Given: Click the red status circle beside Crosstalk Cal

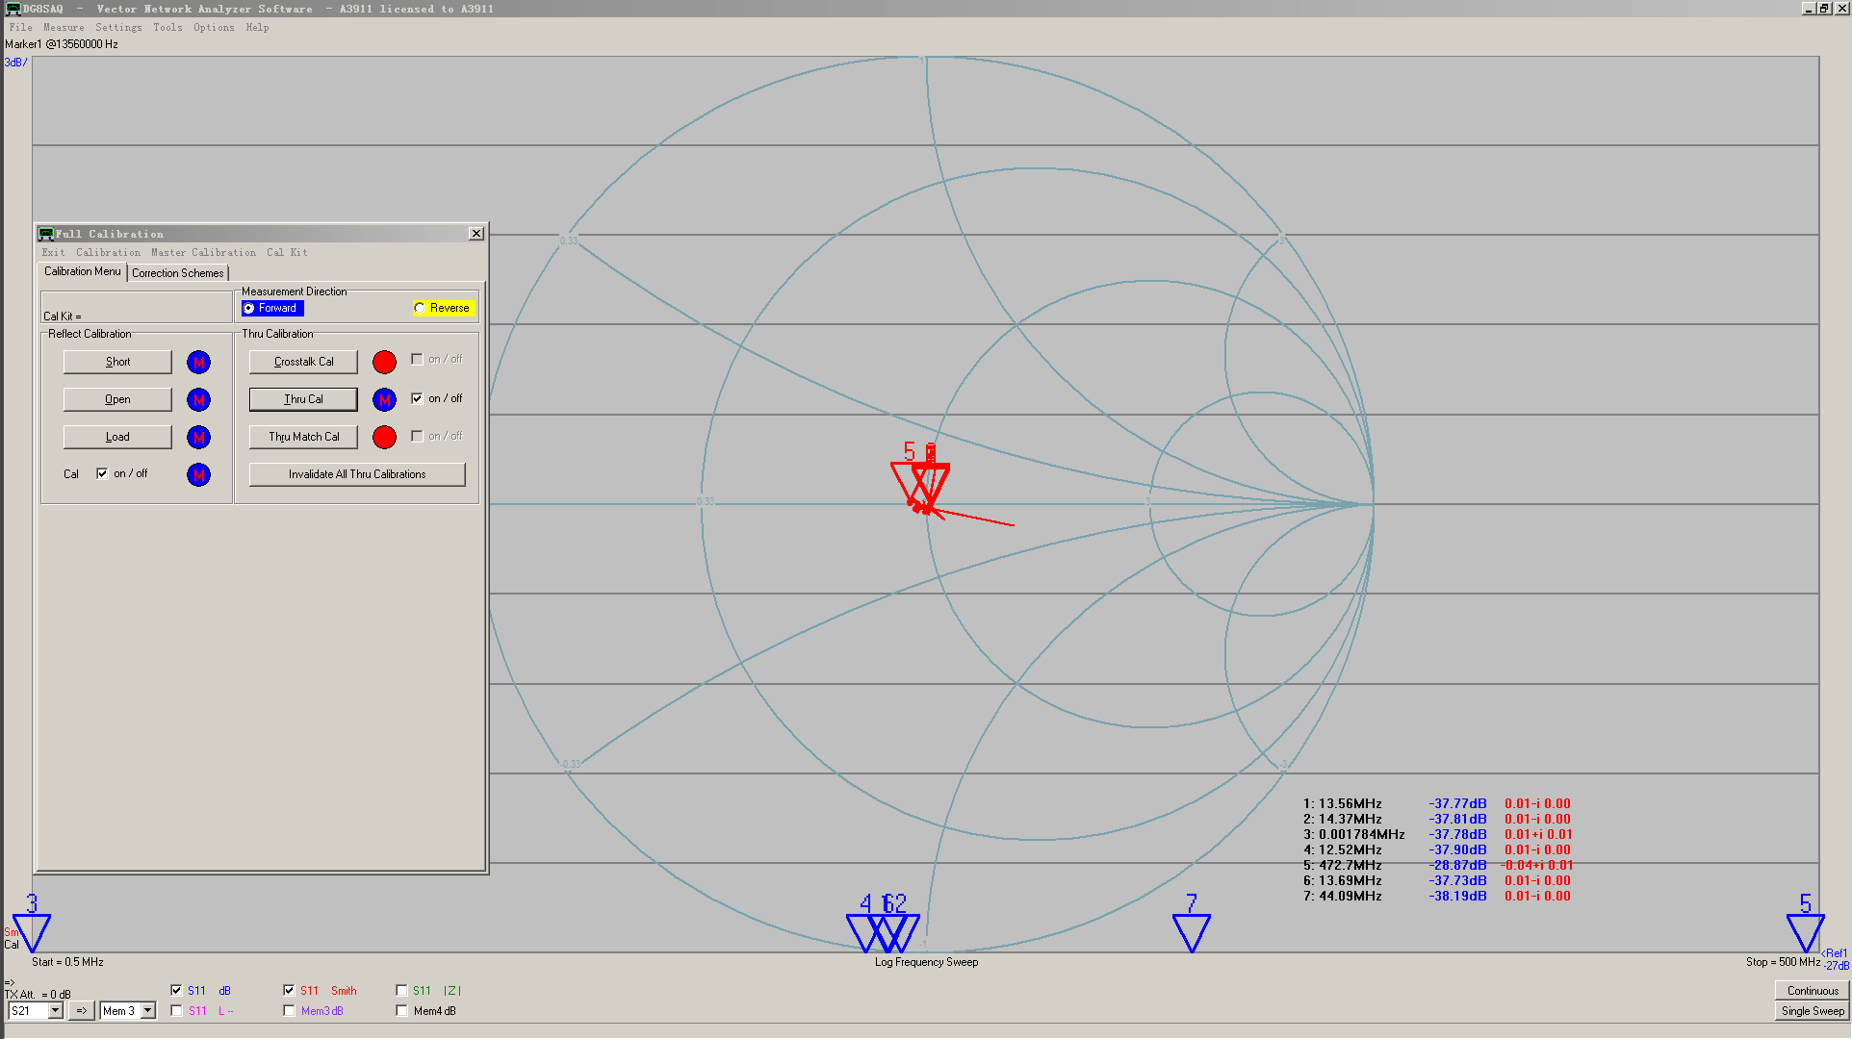Looking at the screenshot, I should coord(384,362).
